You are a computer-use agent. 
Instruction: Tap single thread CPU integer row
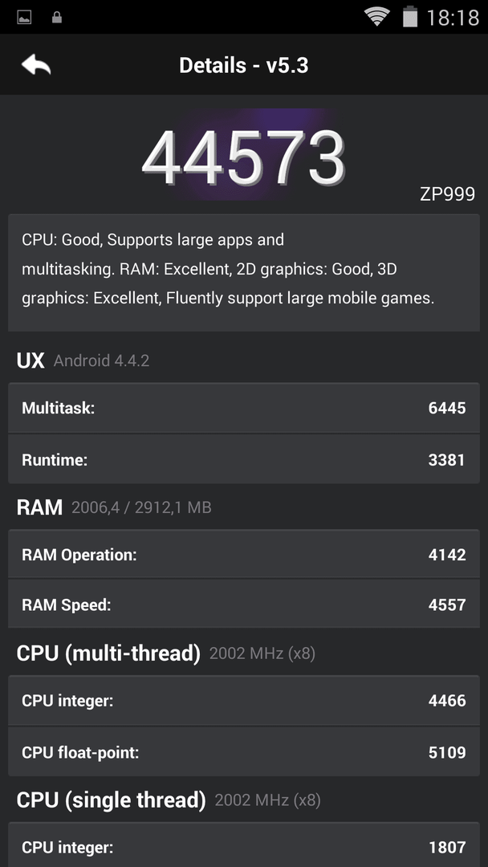click(244, 846)
